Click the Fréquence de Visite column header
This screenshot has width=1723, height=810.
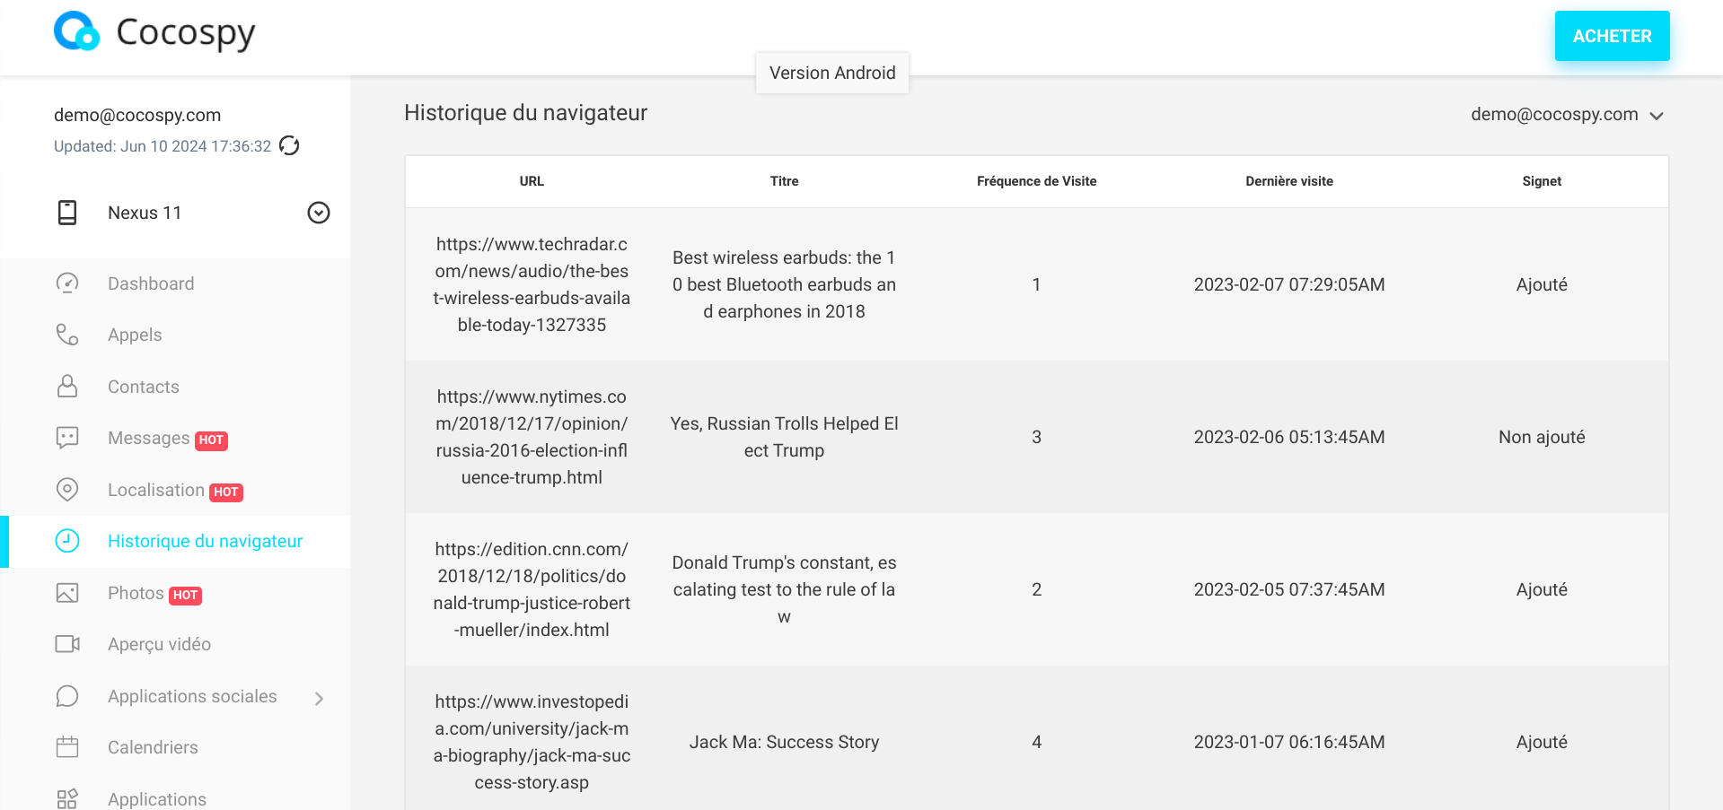click(1036, 181)
